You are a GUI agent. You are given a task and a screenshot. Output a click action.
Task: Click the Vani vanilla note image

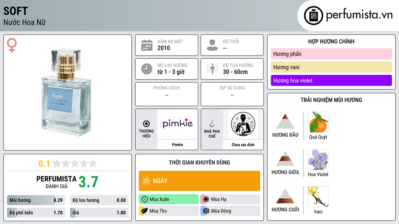click(x=318, y=196)
